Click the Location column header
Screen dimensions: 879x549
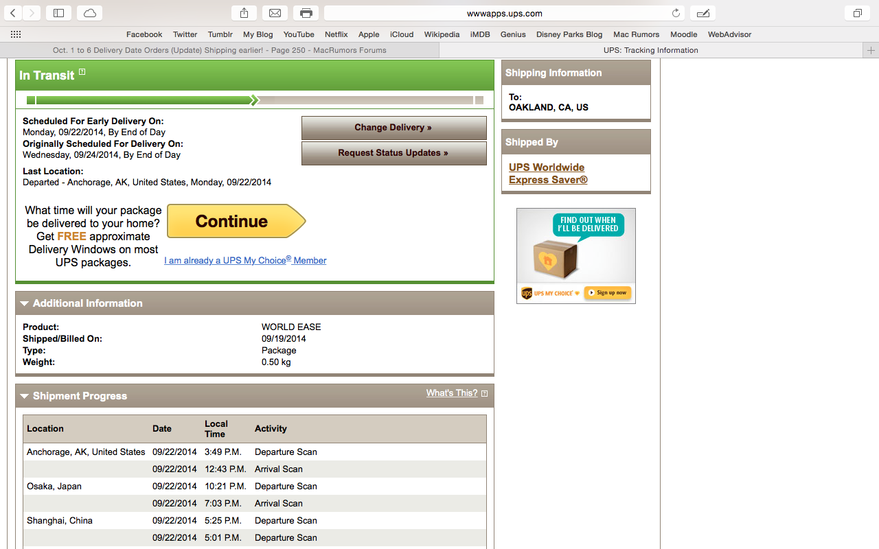pos(45,429)
